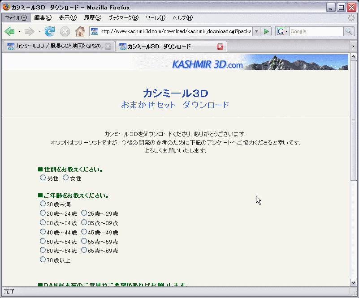Open the list-all-tabs dropdown arrow

(x=353, y=47)
